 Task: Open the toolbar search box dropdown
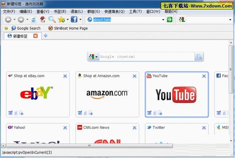pos(230,20)
